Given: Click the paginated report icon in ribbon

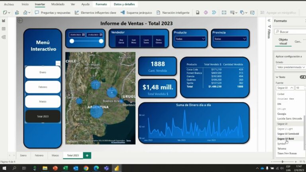Looking at the screenshot, I should (198, 13).
